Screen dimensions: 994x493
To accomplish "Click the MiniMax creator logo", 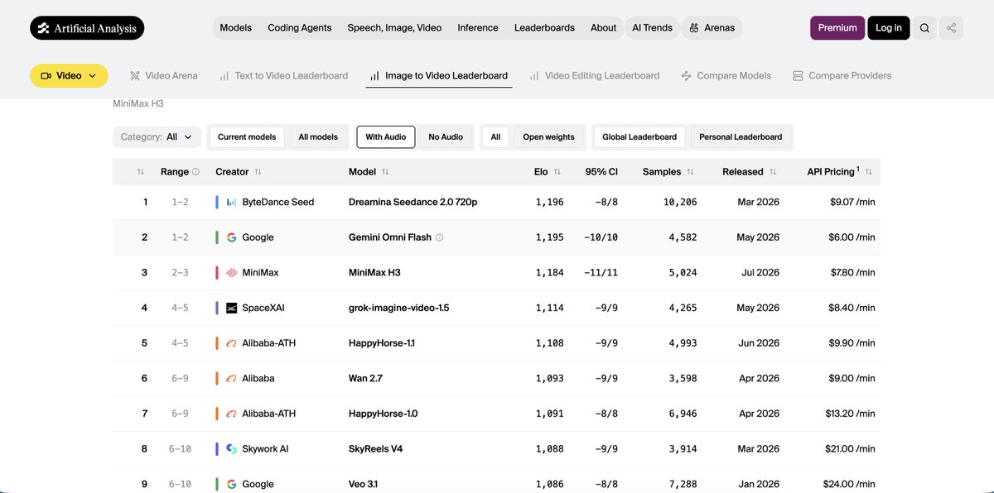I will [232, 273].
